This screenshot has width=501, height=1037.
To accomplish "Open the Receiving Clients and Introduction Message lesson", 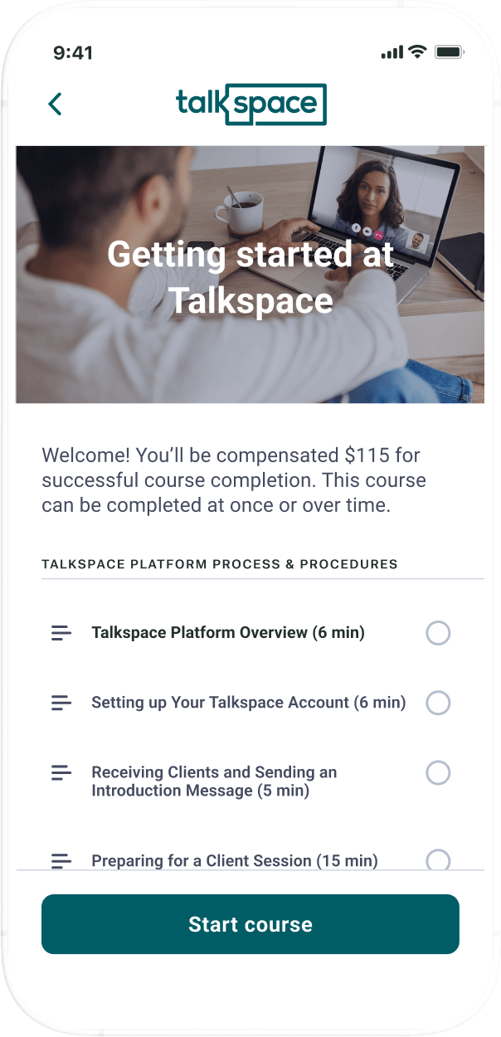I will click(x=214, y=781).
